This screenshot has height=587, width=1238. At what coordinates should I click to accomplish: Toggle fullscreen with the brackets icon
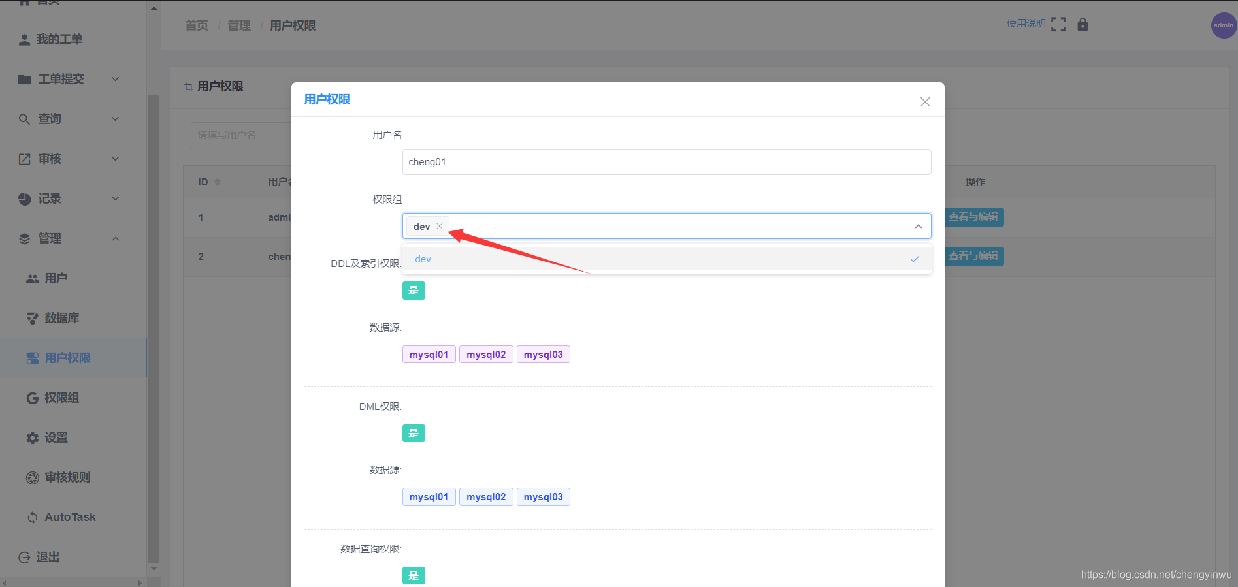click(1058, 25)
